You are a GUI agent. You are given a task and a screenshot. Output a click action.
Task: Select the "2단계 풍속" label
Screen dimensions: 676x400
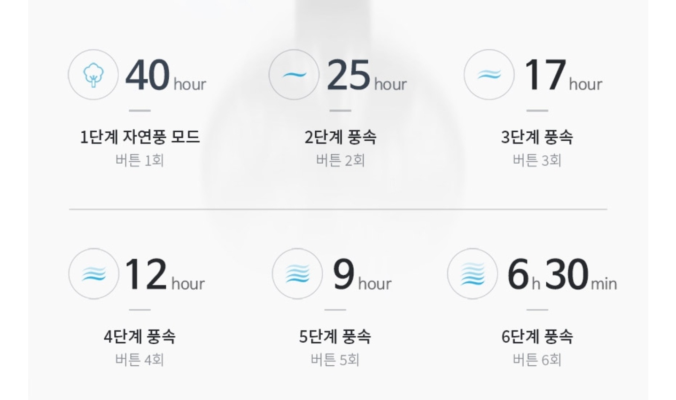click(x=341, y=137)
